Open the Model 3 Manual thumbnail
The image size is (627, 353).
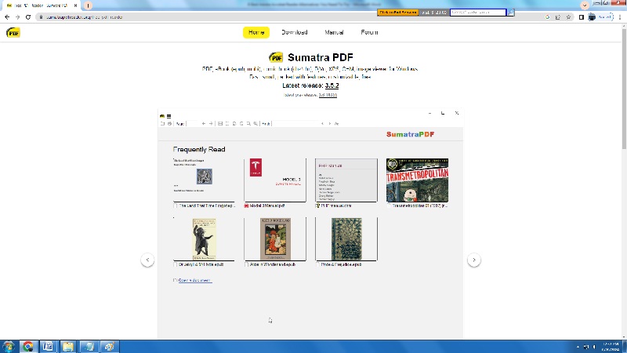(275, 180)
